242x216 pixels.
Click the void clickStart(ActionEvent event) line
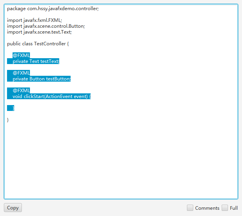tap(52, 96)
